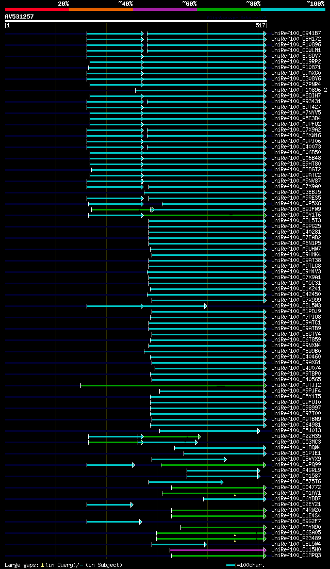Select label UniRef100_Q9FUI0
Viewport: 330px width, 569px height.
pos(296,402)
